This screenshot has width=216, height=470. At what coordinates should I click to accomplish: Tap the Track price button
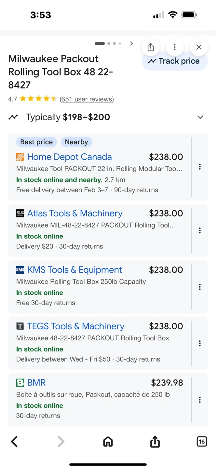[x=174, y=61]
